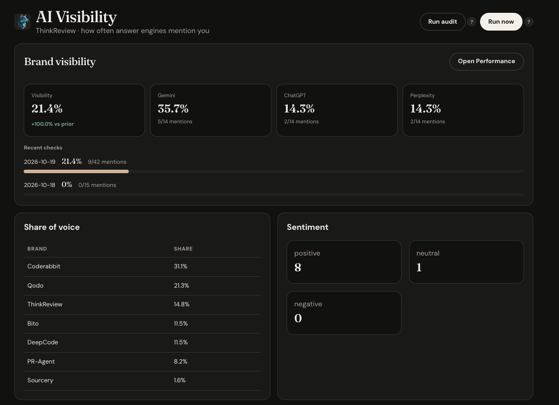Select the ThinkReview brand row
The width and height of the screenshot is (559, 405).
click(x=142, y=304)
